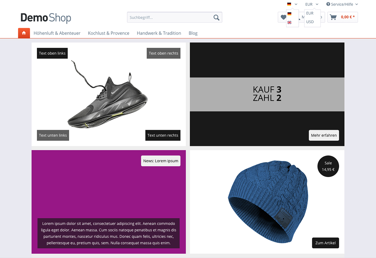Open the shopping cart icon
Screen dimensions: 376x258
pyautogui.click(x=333, y=17)
